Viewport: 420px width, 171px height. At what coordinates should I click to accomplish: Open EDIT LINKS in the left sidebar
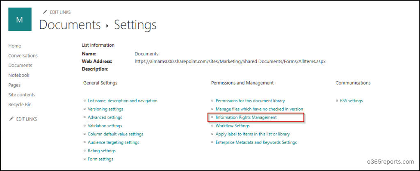pos(27,119)
